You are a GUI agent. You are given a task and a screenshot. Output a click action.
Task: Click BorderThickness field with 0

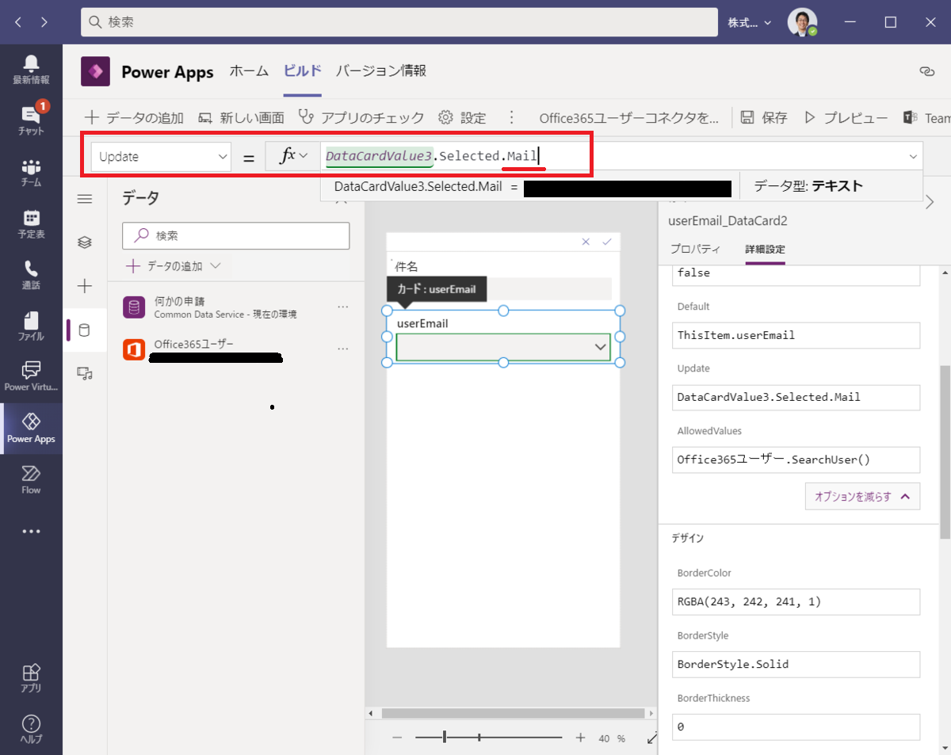[x=796, y=726]
